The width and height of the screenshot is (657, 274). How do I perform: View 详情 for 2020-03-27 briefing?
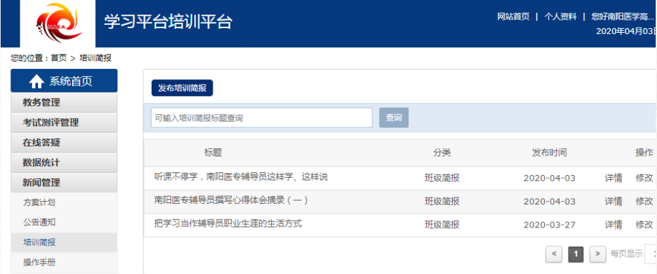(x=613, y=225)
